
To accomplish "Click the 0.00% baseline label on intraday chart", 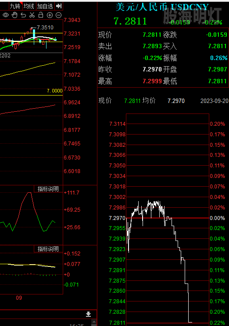I will click(x=217, y=218).
